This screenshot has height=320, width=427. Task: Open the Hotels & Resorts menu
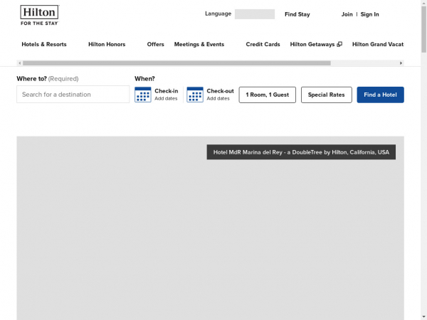point(44,44)
